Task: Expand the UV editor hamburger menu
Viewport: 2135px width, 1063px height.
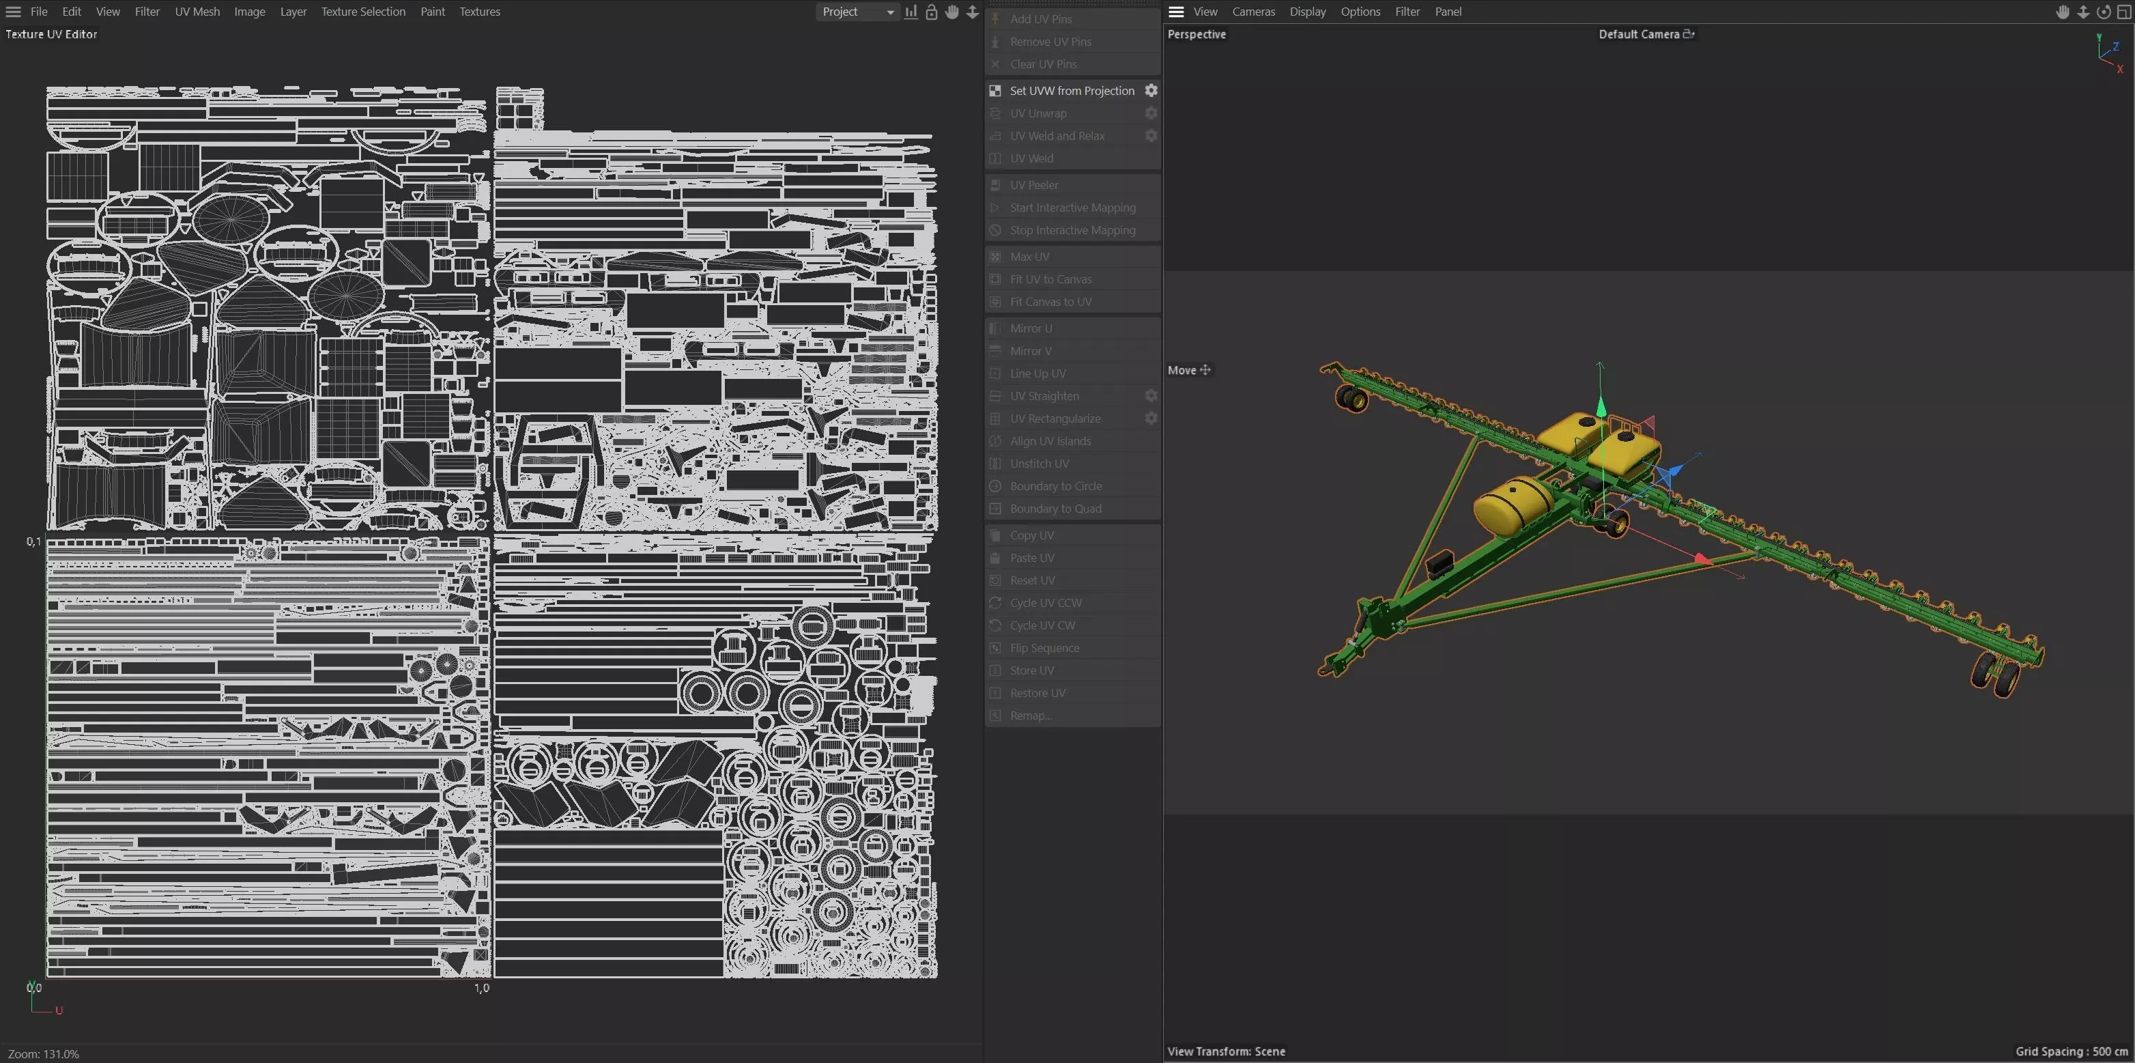Action: click(x=13, y=12)
